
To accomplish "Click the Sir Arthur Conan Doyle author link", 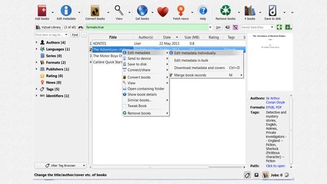I will tap(275, 100).
